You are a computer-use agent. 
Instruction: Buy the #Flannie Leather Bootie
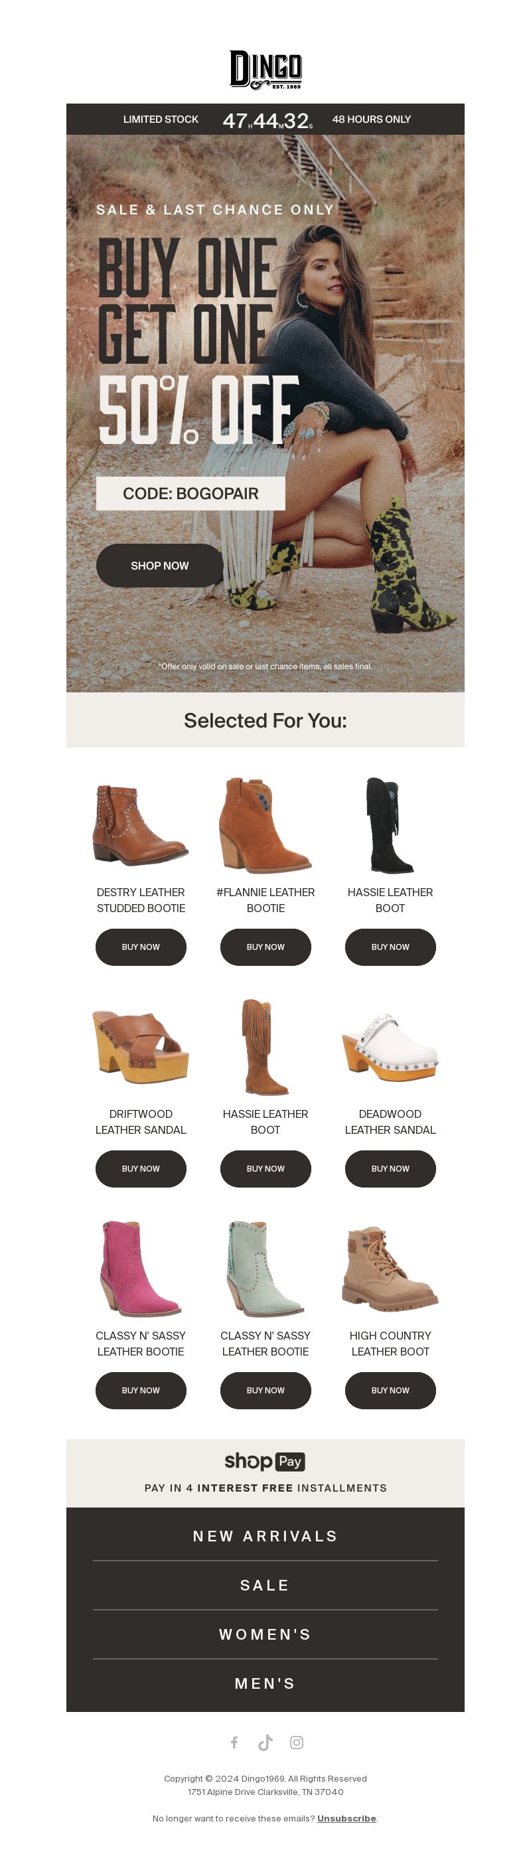[x=265, y=947]
